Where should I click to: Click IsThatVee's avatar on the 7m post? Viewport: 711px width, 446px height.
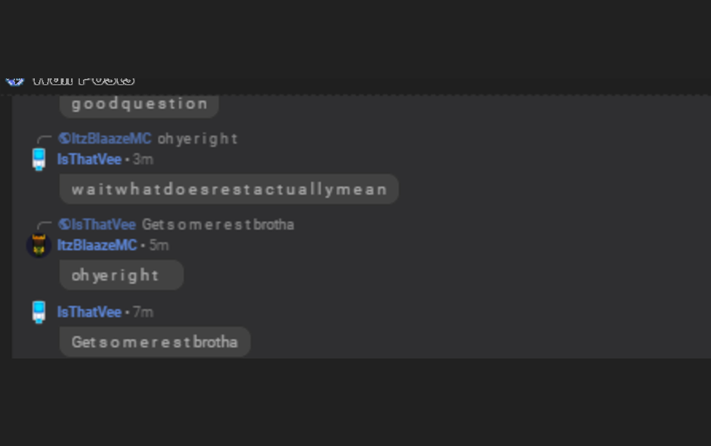39,312
